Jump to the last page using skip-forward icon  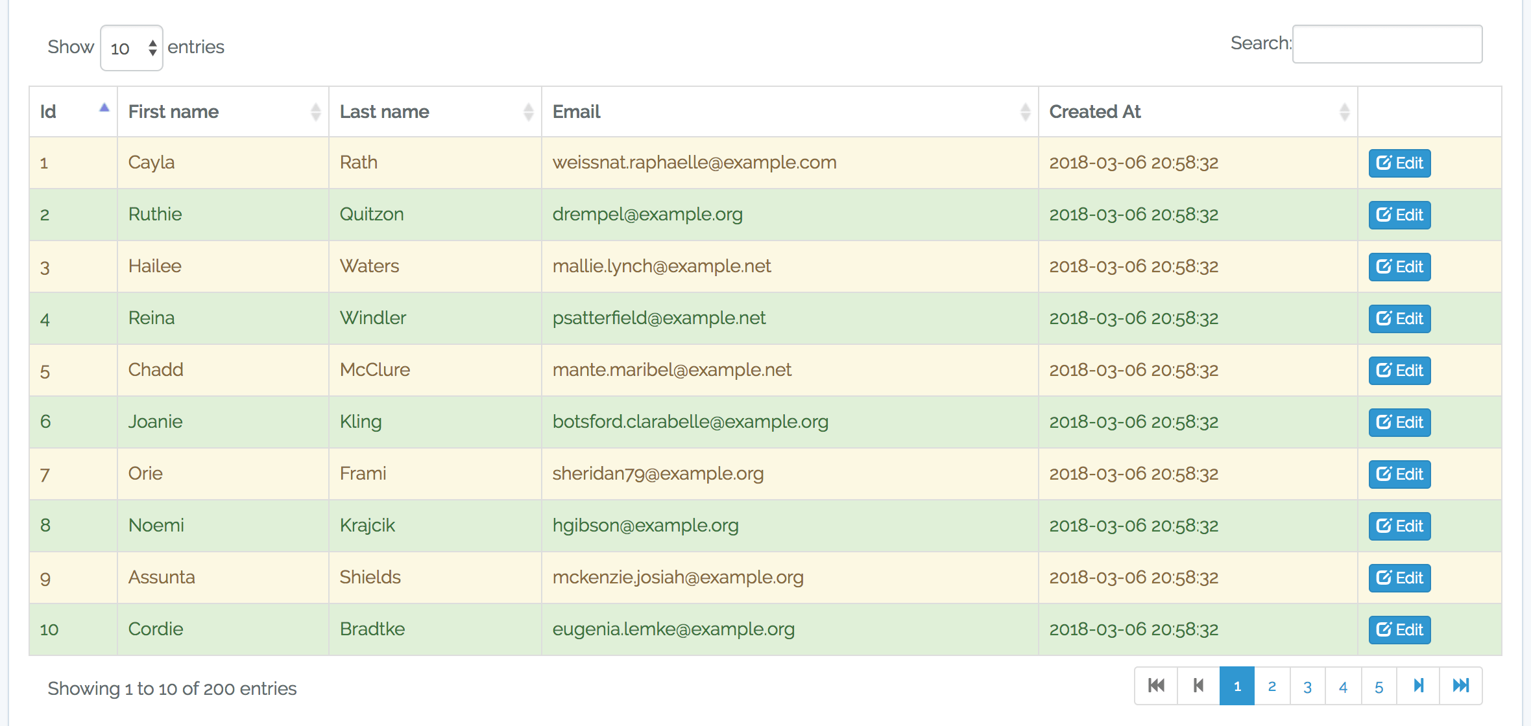1461,685
